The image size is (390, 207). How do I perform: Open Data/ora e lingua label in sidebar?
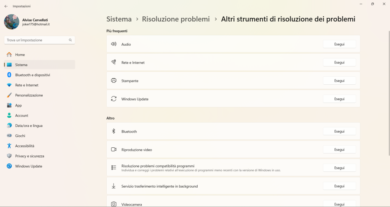pyautogui.click(x=29, y=126)
